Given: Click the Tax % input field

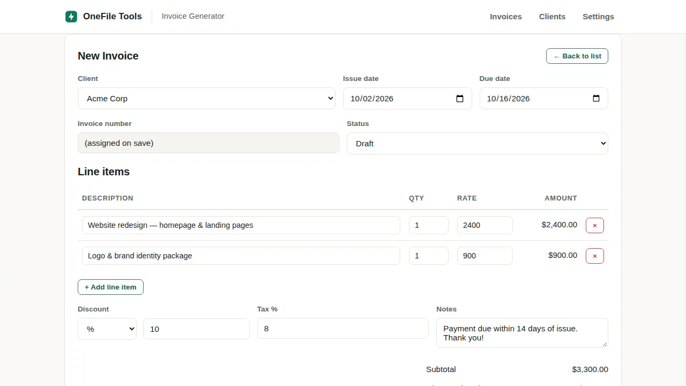Looking at the screenshot, I should pyautogui.click(x=343, y=329).
